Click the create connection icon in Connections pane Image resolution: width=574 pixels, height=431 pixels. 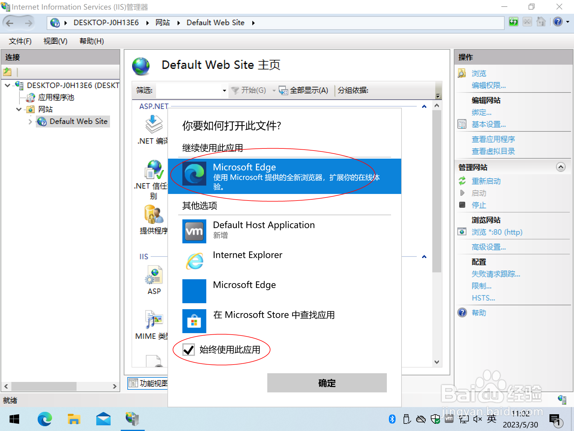7,72
